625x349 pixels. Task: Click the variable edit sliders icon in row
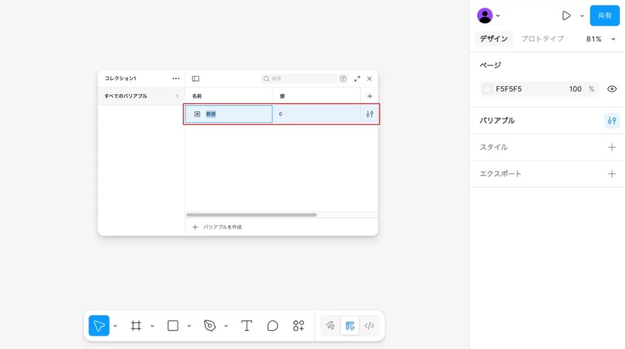pos(370,114)
